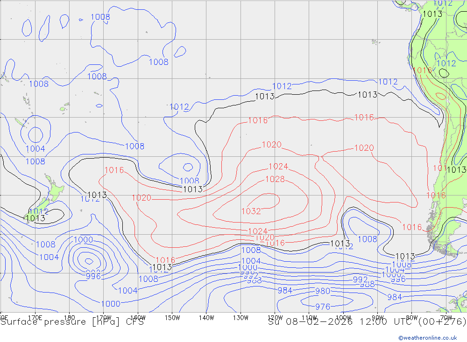Click the 976 low pressure label

323,307
